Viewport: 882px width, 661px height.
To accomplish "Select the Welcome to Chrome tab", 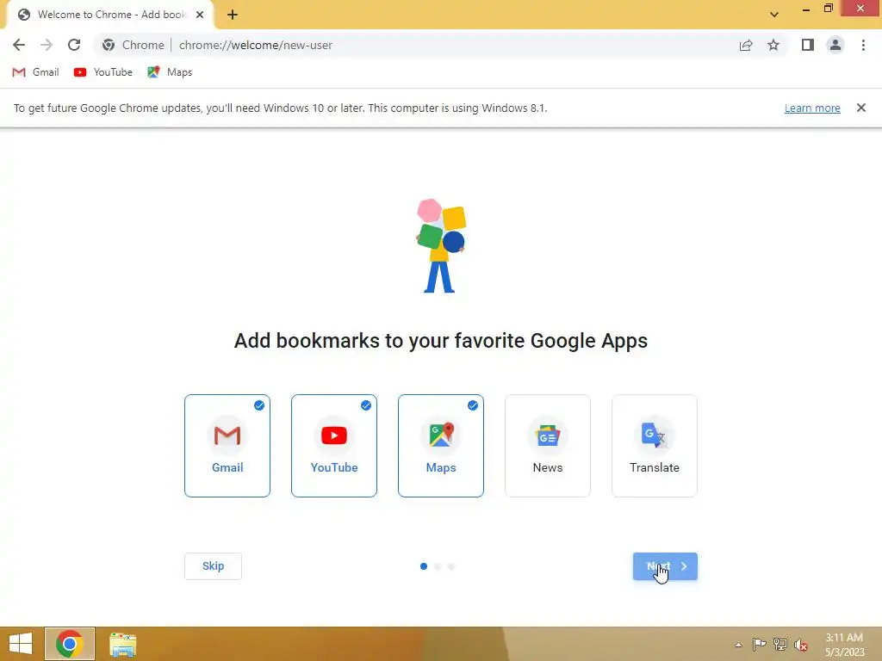I will pyautogui.click(x=110, y=15).
